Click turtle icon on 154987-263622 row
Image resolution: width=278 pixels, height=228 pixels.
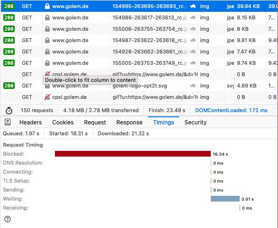tap(193, 40)
